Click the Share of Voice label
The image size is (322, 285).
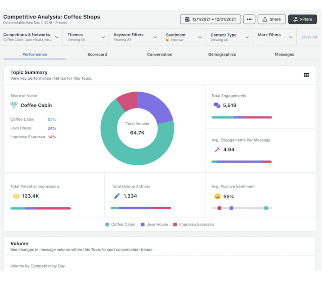(24, 96)
